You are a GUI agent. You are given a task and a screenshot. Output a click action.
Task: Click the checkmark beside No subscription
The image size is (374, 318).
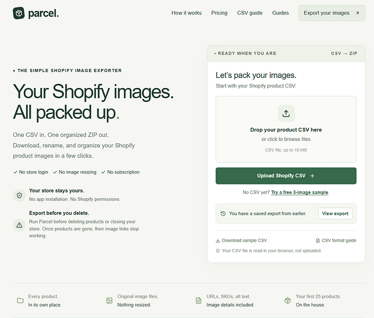pyautogui.click(x=103, y=172)
